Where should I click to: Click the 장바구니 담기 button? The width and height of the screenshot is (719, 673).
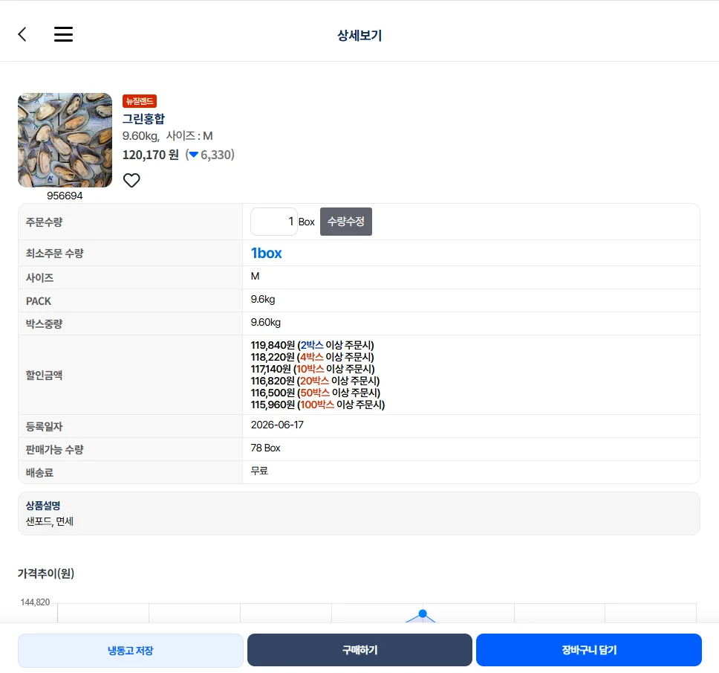[589, 650]
